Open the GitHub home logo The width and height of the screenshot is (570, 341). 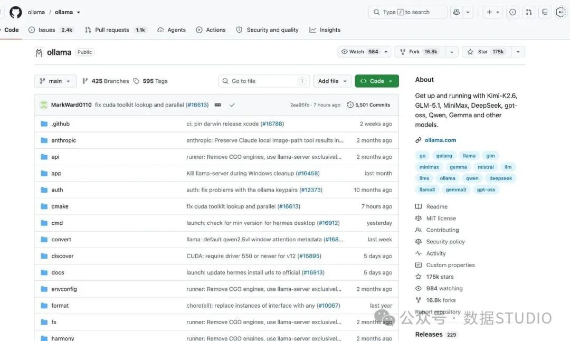click(16, 12)
